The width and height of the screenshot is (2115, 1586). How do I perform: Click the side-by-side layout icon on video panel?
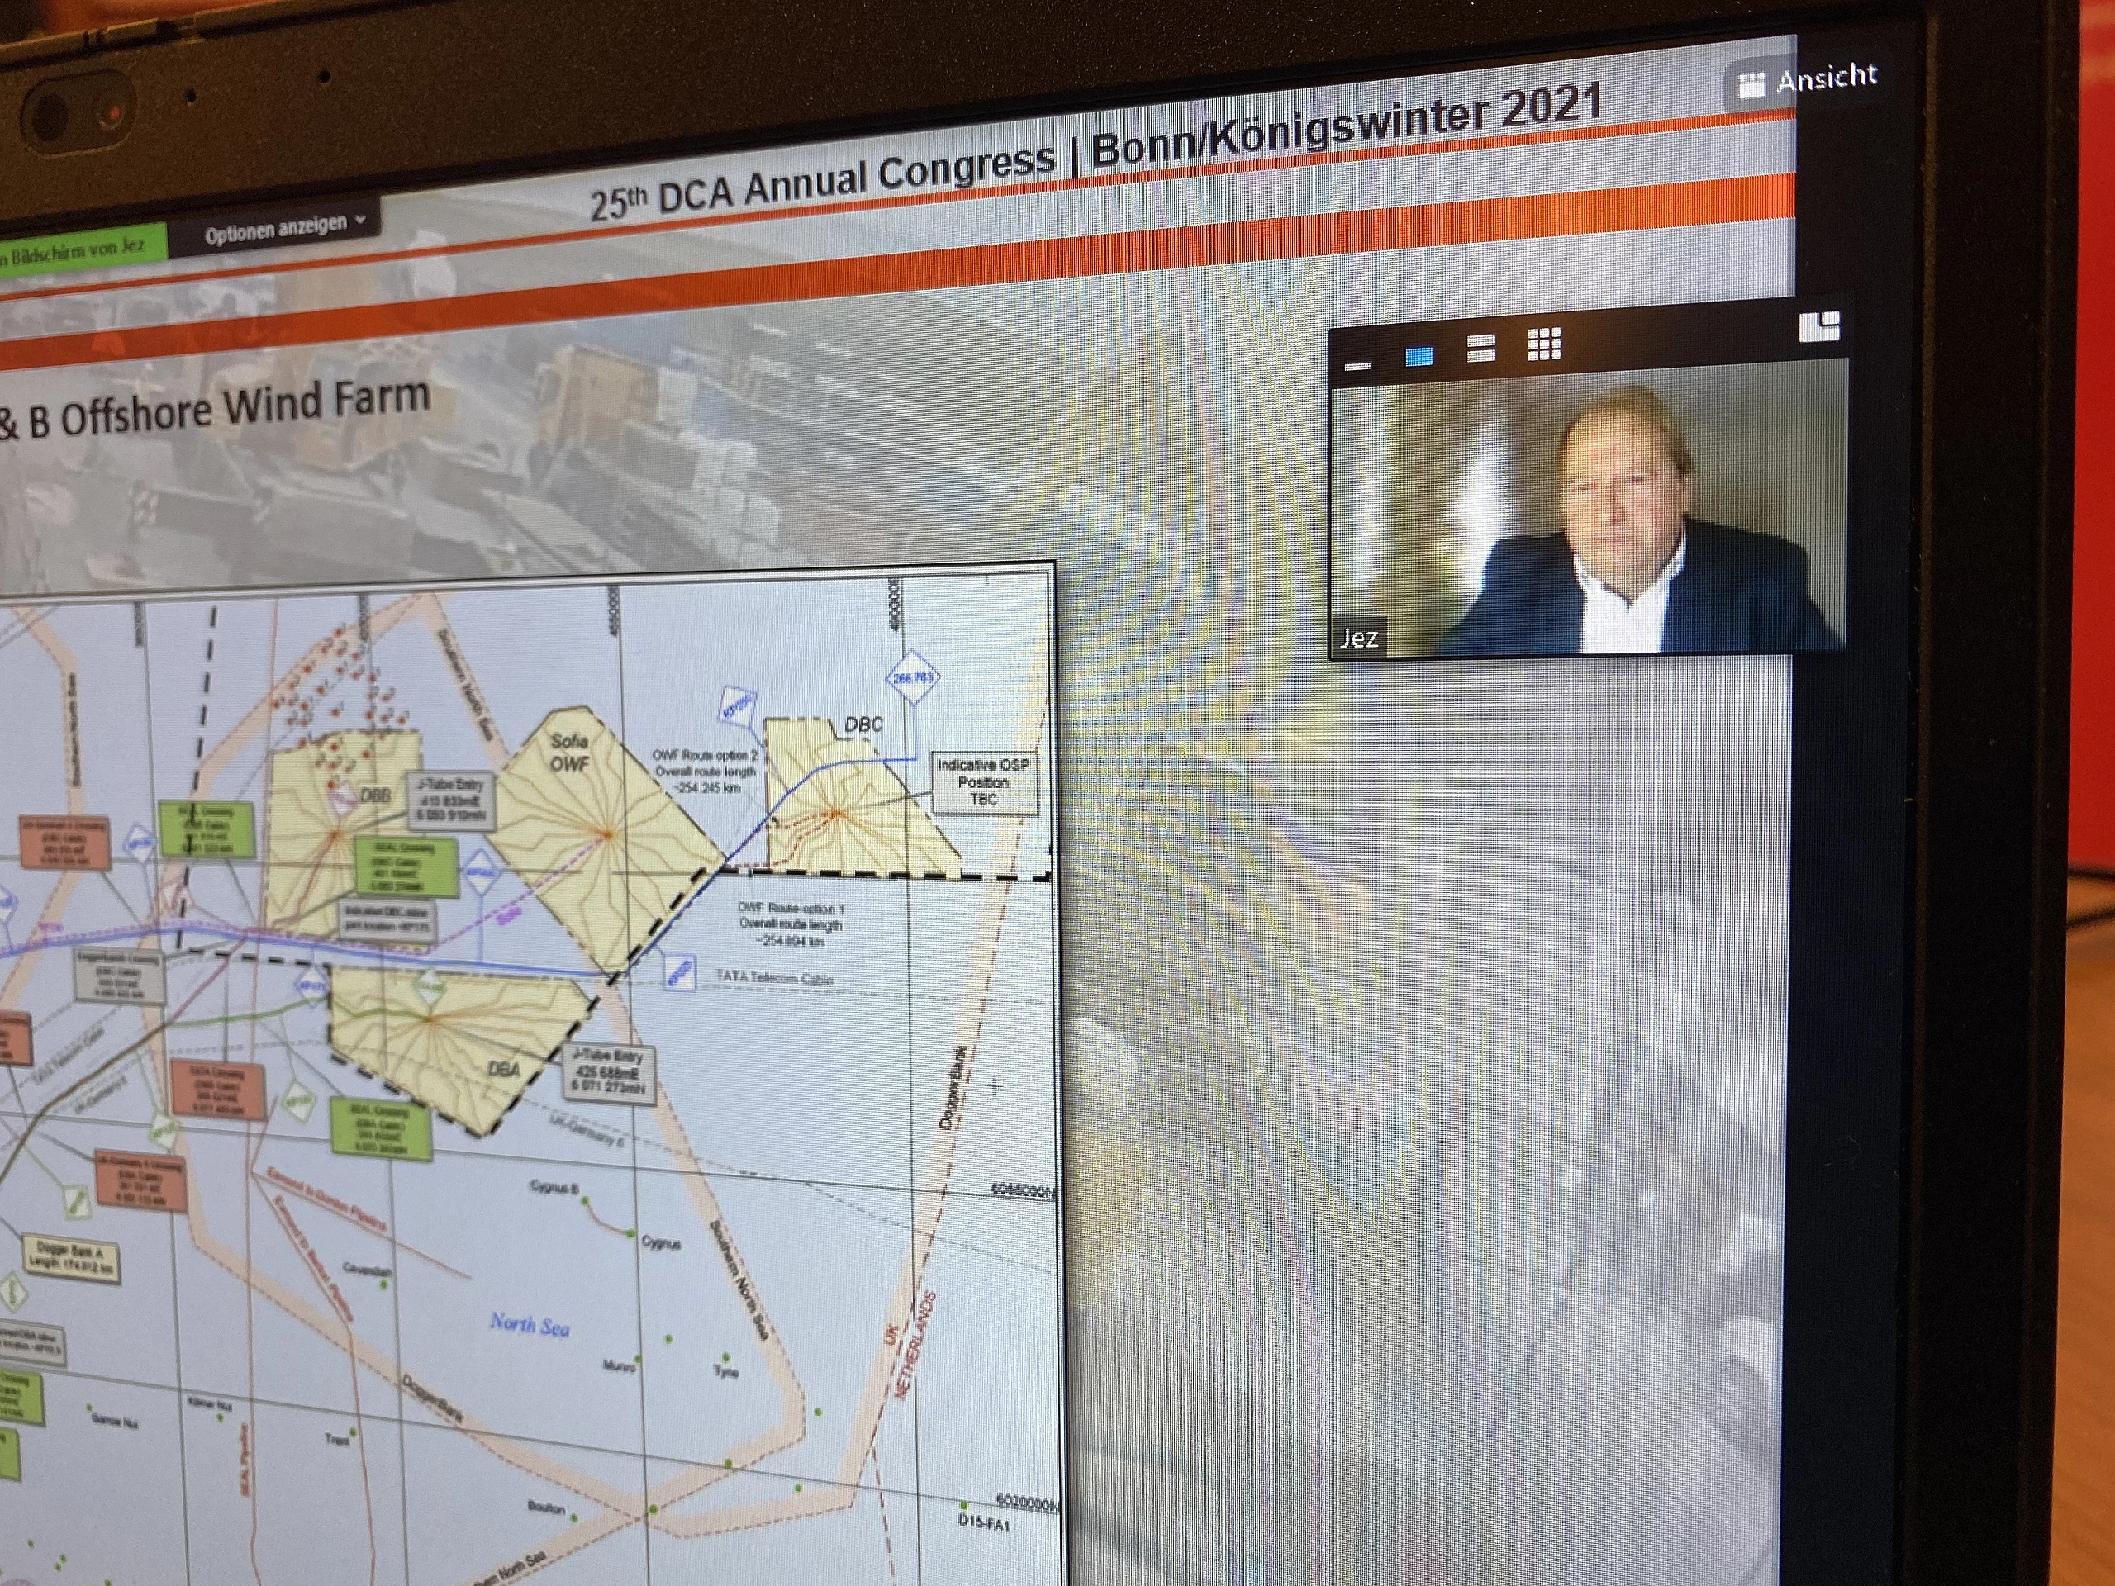click(x=1818, y=326)
